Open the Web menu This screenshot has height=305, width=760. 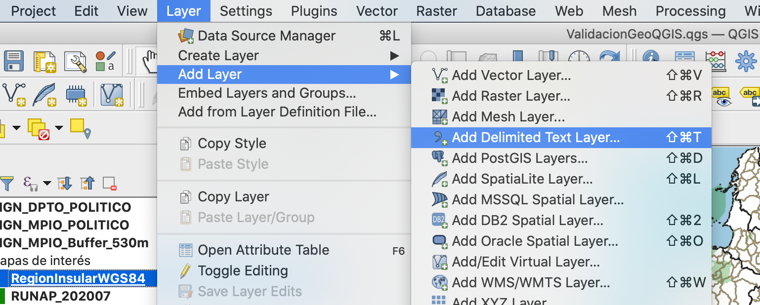coord(569,11)
